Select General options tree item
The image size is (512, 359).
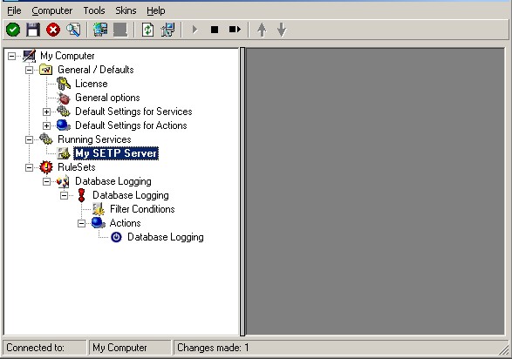(x=107, y=98)
